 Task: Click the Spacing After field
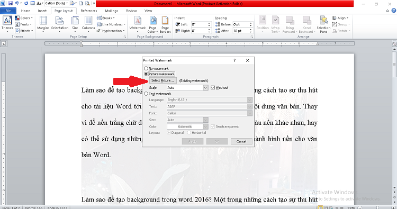pyautogui.click(x=242, y=31)
